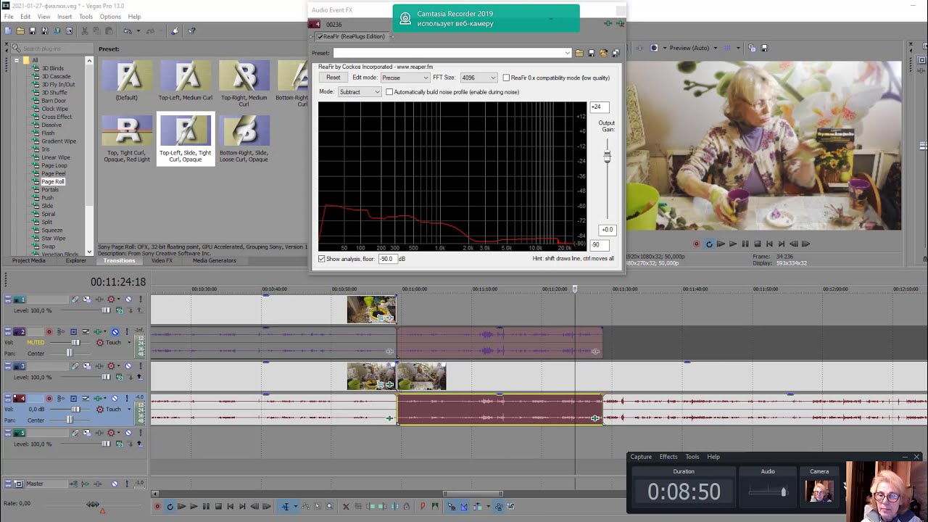The width and height of the screenshot is (928, 522).
Task: Stop playback in the preview window
Action: click(x=758, y=244)
